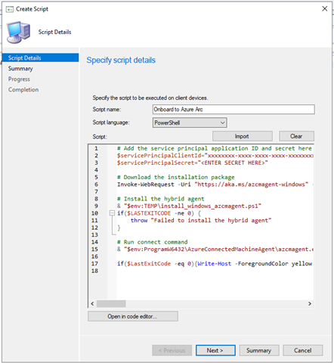
Task: Click scroll right arrow of script editor
Action: tap(310, 304)
